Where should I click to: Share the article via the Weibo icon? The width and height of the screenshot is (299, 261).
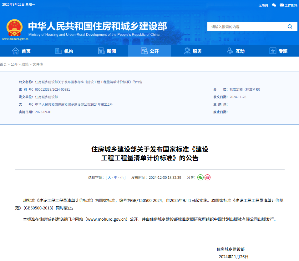tap(207, 177)
